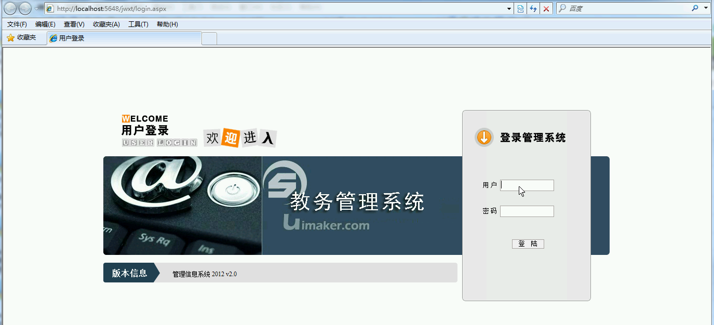This screenshot has width=714, height=325.
Task: Open the 编辑(E) menu
Action: pos(45,24)
